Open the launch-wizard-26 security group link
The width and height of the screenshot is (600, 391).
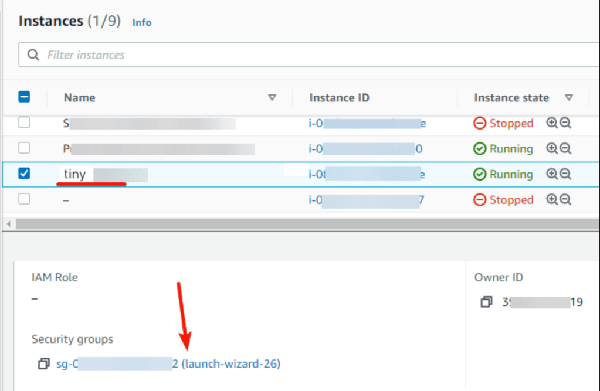click(x=231, y=364)
